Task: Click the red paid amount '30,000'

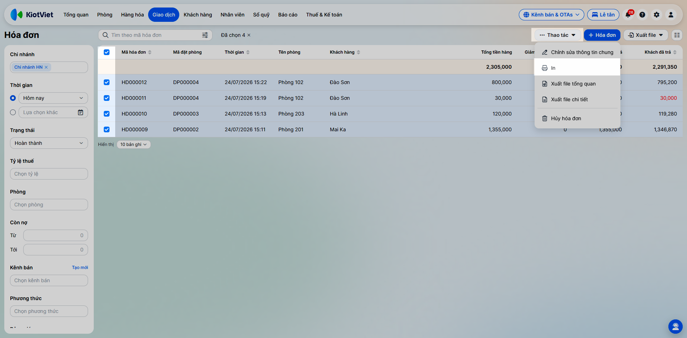Action: (x=668, y=98)
